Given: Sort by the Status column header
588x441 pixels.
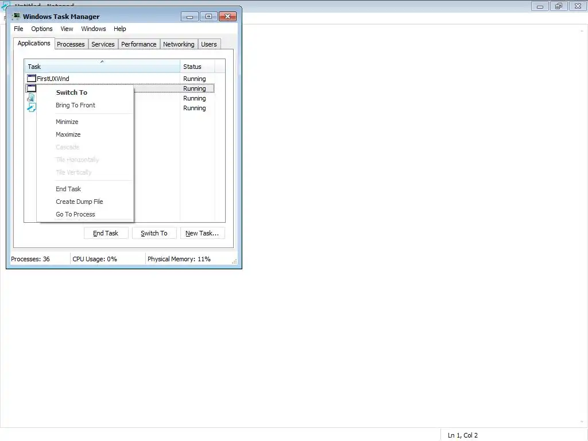Looking at the screenshot, I should pyautogui.click(x=198, y=67).
